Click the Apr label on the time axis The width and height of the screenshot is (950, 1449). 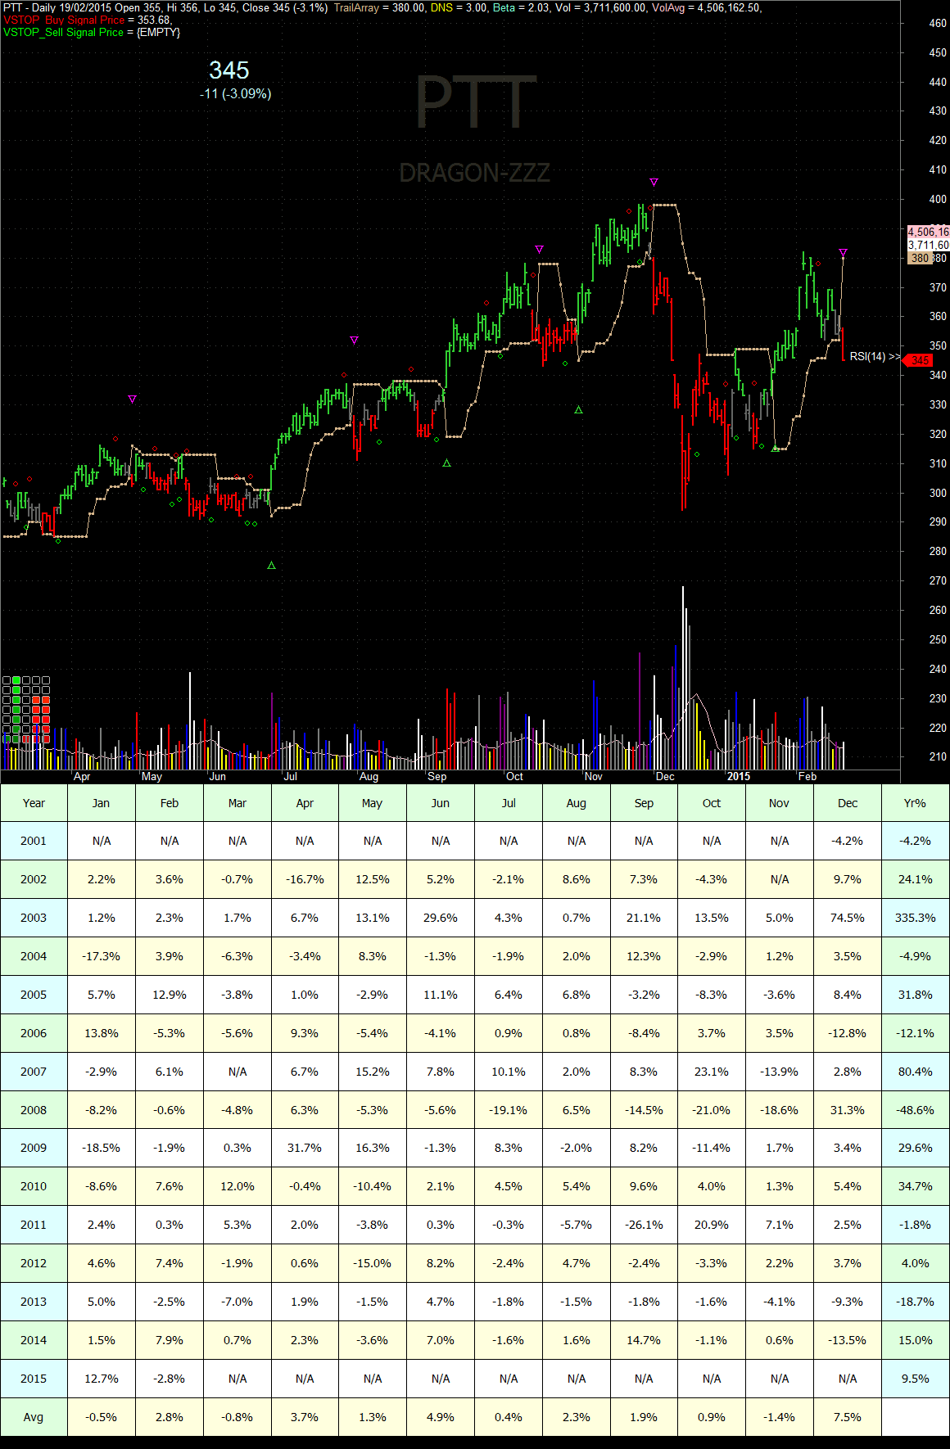(82, 776)
